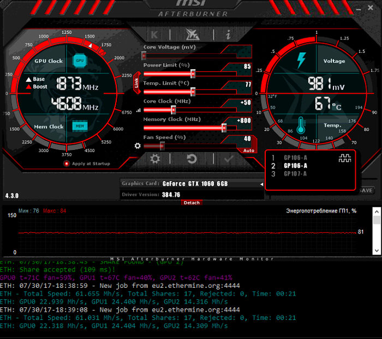Image resolution: width=382 pixels, height=339 pixels.
Task: Apply settings with checkmark icon
Action: tap(229, 159)
